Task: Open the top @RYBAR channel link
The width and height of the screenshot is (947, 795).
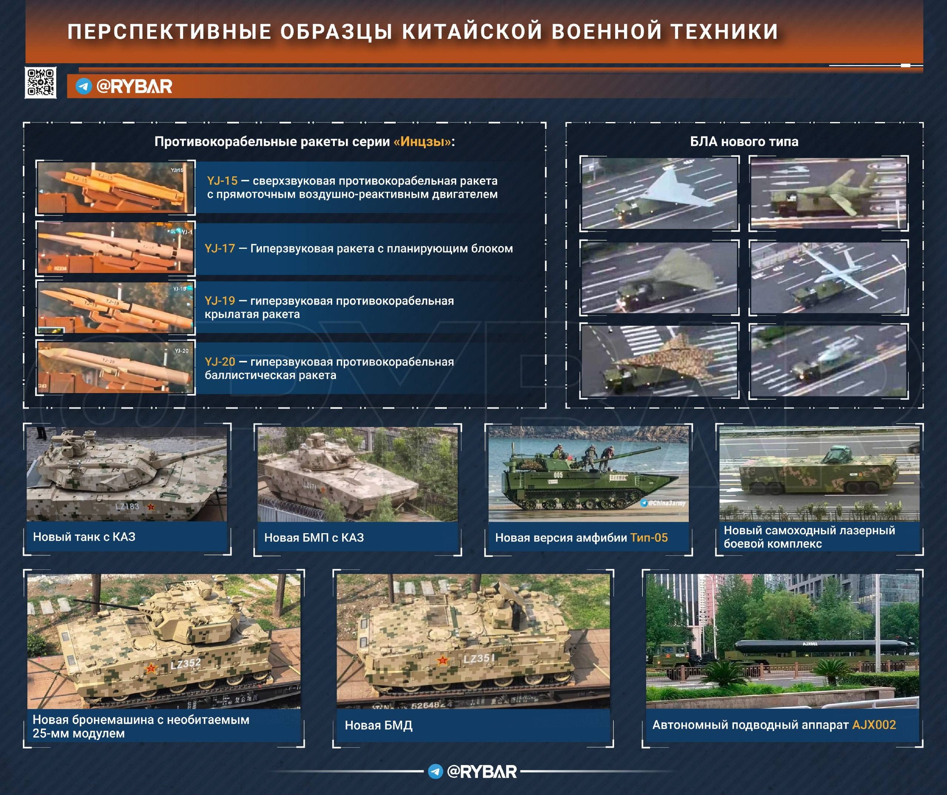Action: click(134, 86)
